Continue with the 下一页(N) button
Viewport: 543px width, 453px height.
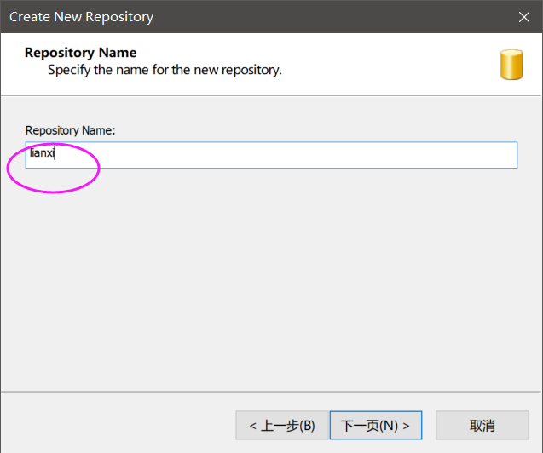click(x=376, y=426)
